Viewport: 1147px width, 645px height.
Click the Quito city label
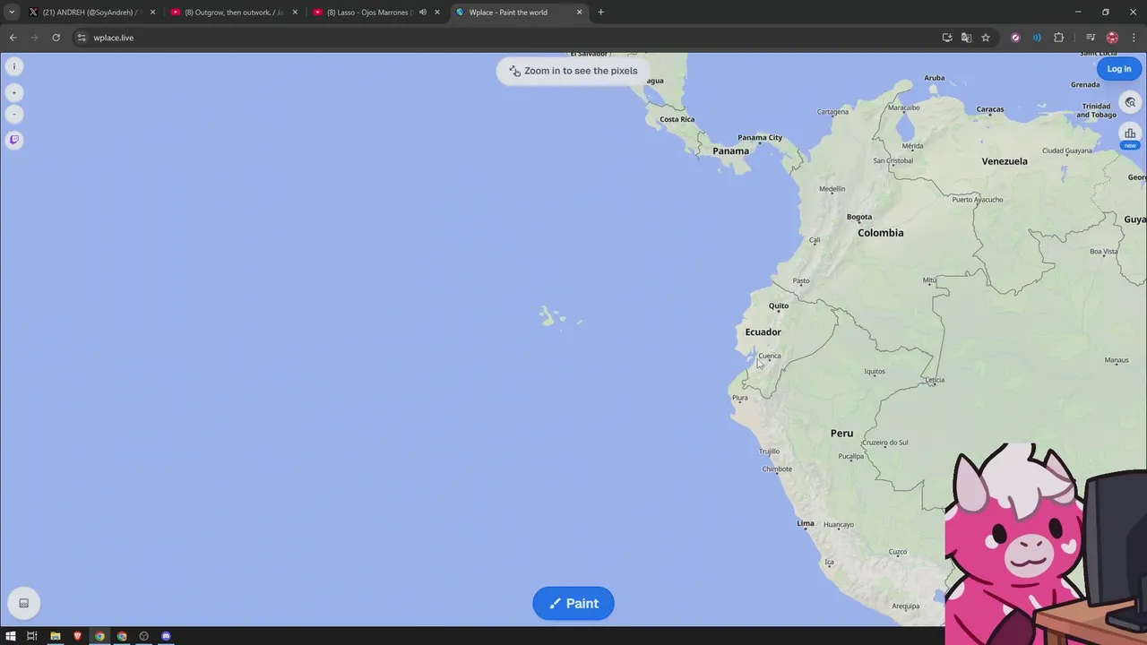[779, 306]
